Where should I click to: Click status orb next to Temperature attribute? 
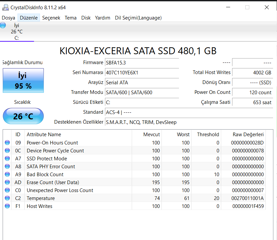[7, 198]
